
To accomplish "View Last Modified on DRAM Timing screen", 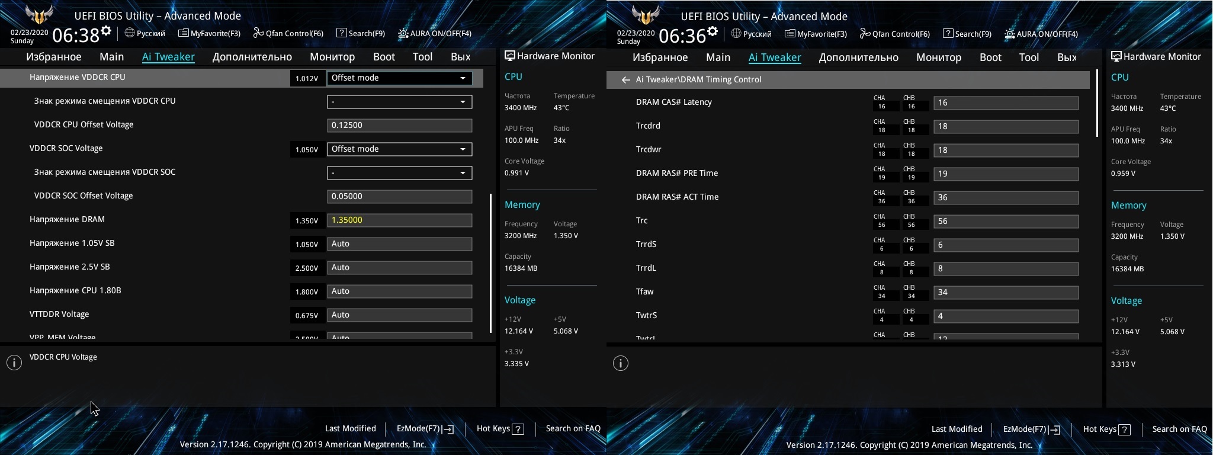I will tap(957, 429).
